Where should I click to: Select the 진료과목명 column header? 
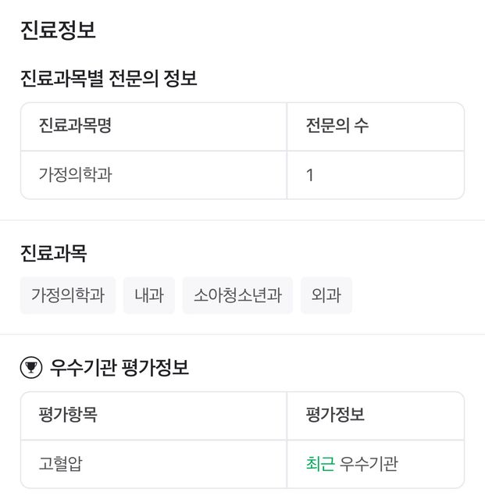[x=75, y=127]
